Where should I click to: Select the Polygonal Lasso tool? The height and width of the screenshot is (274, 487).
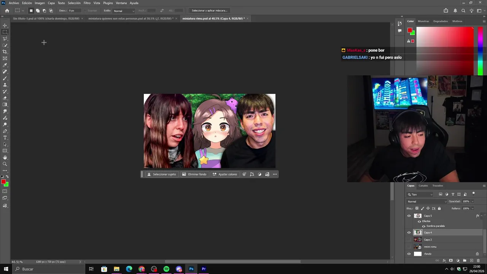coord(5,39)
